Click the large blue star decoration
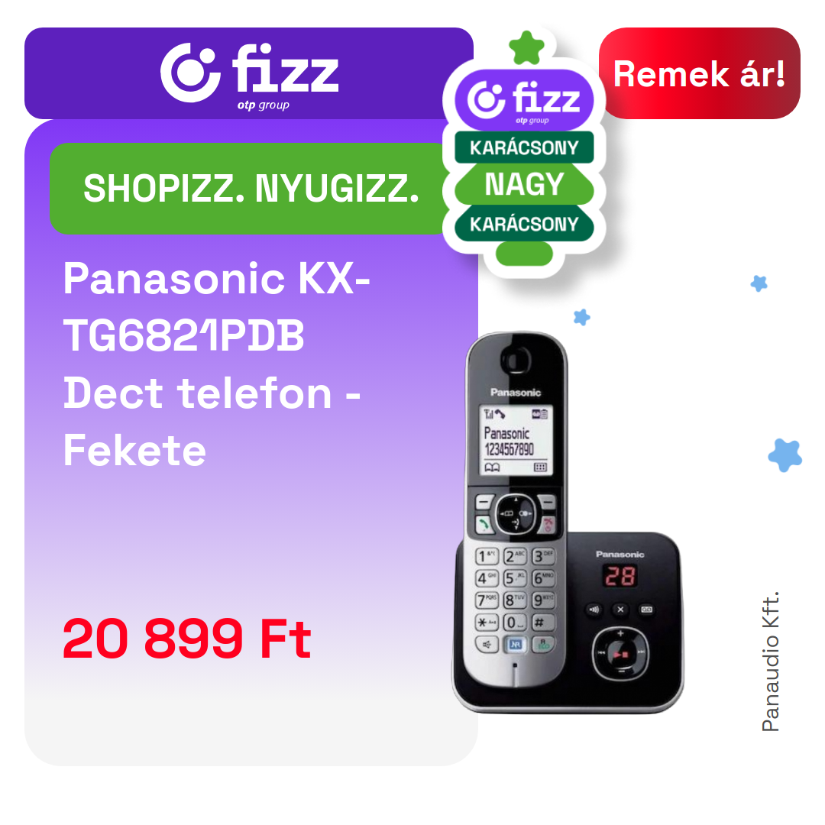This screenshot has height=825, width=825. [x=785, y=455]
